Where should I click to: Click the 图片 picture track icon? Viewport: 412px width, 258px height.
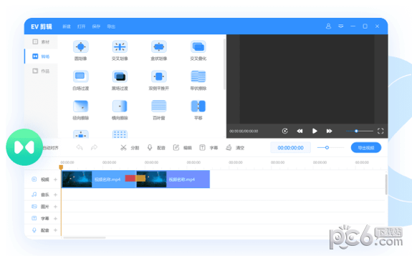click(x=34, y=207)
